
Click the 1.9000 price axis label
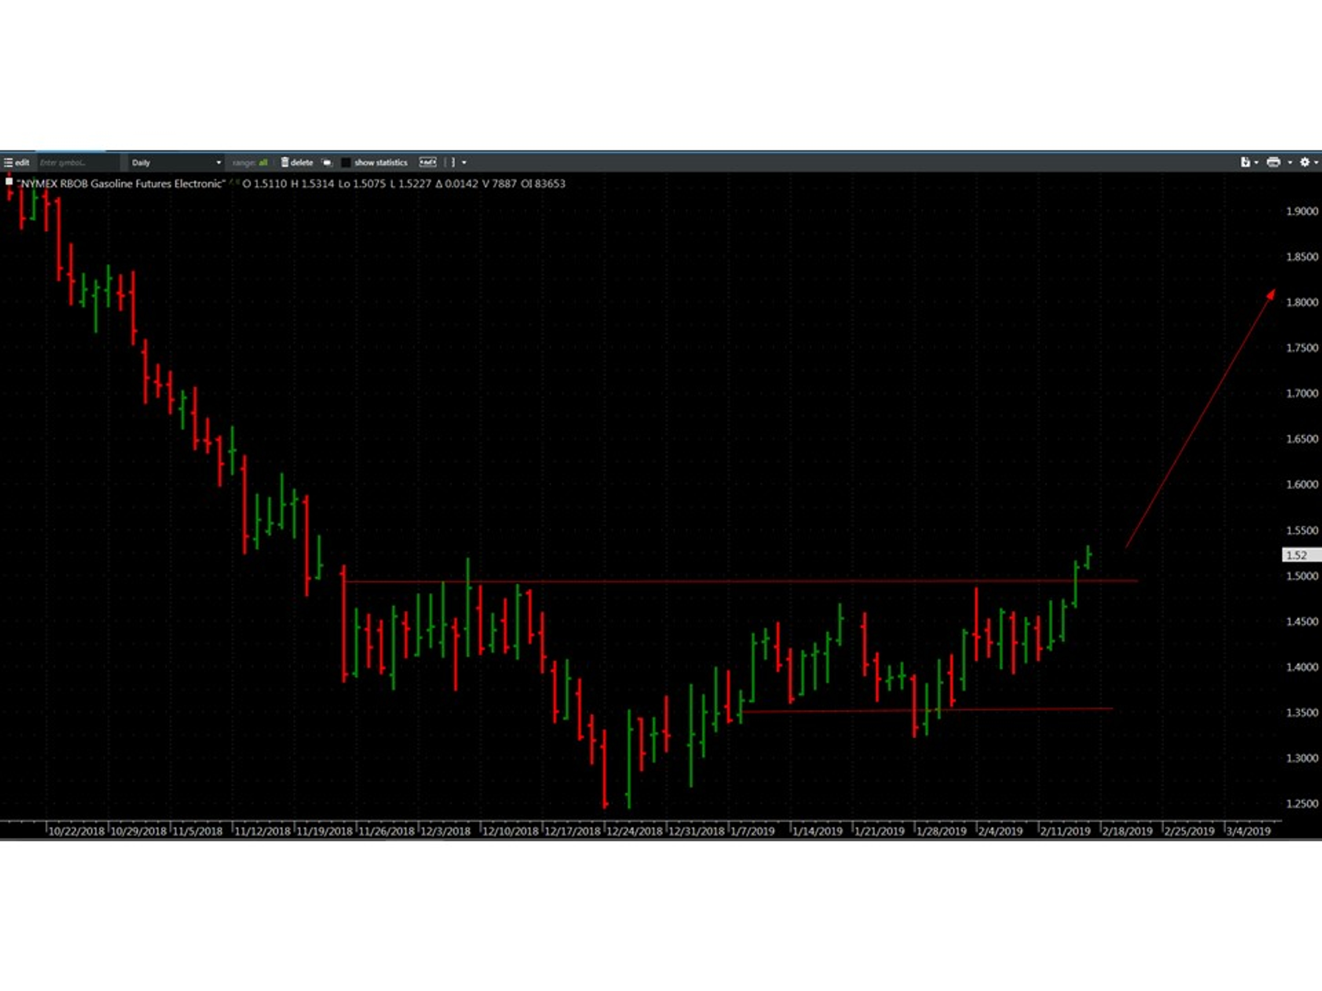pyautogui.click(x=1302, y=211)
